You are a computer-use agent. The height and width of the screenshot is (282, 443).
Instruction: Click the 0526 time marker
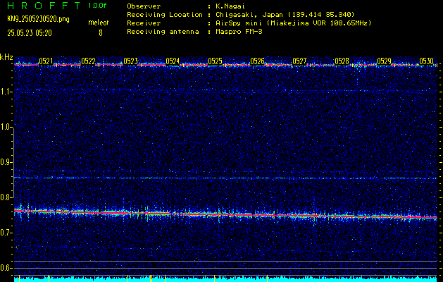point(257,61)
